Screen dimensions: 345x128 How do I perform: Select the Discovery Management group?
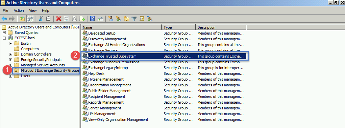click(107, 39)
